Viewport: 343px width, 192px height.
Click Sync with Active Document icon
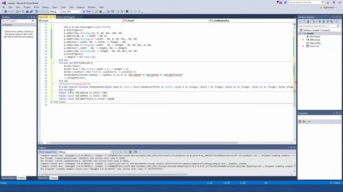point(319,21)
